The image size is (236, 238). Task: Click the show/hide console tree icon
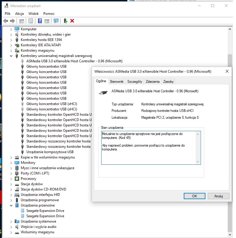22,21
